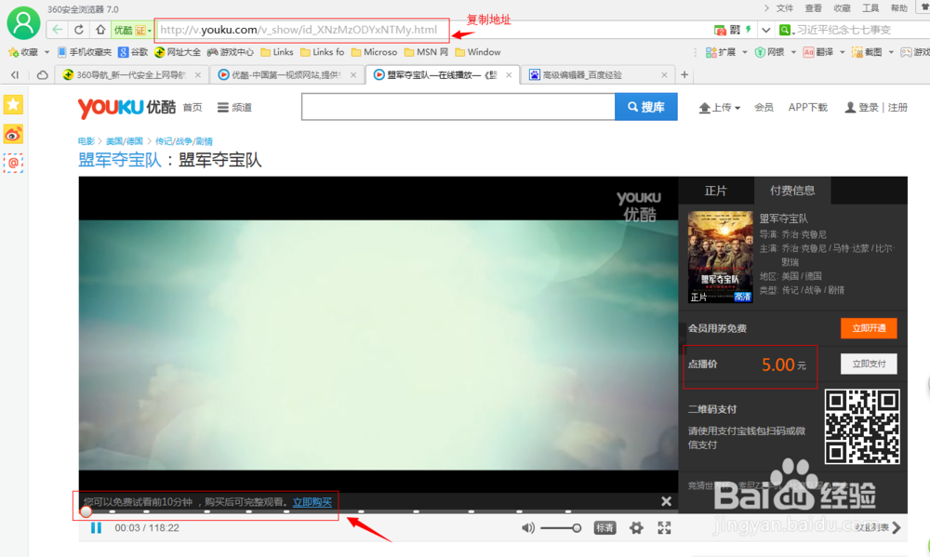Open the 查看 menu

point(813,8)
